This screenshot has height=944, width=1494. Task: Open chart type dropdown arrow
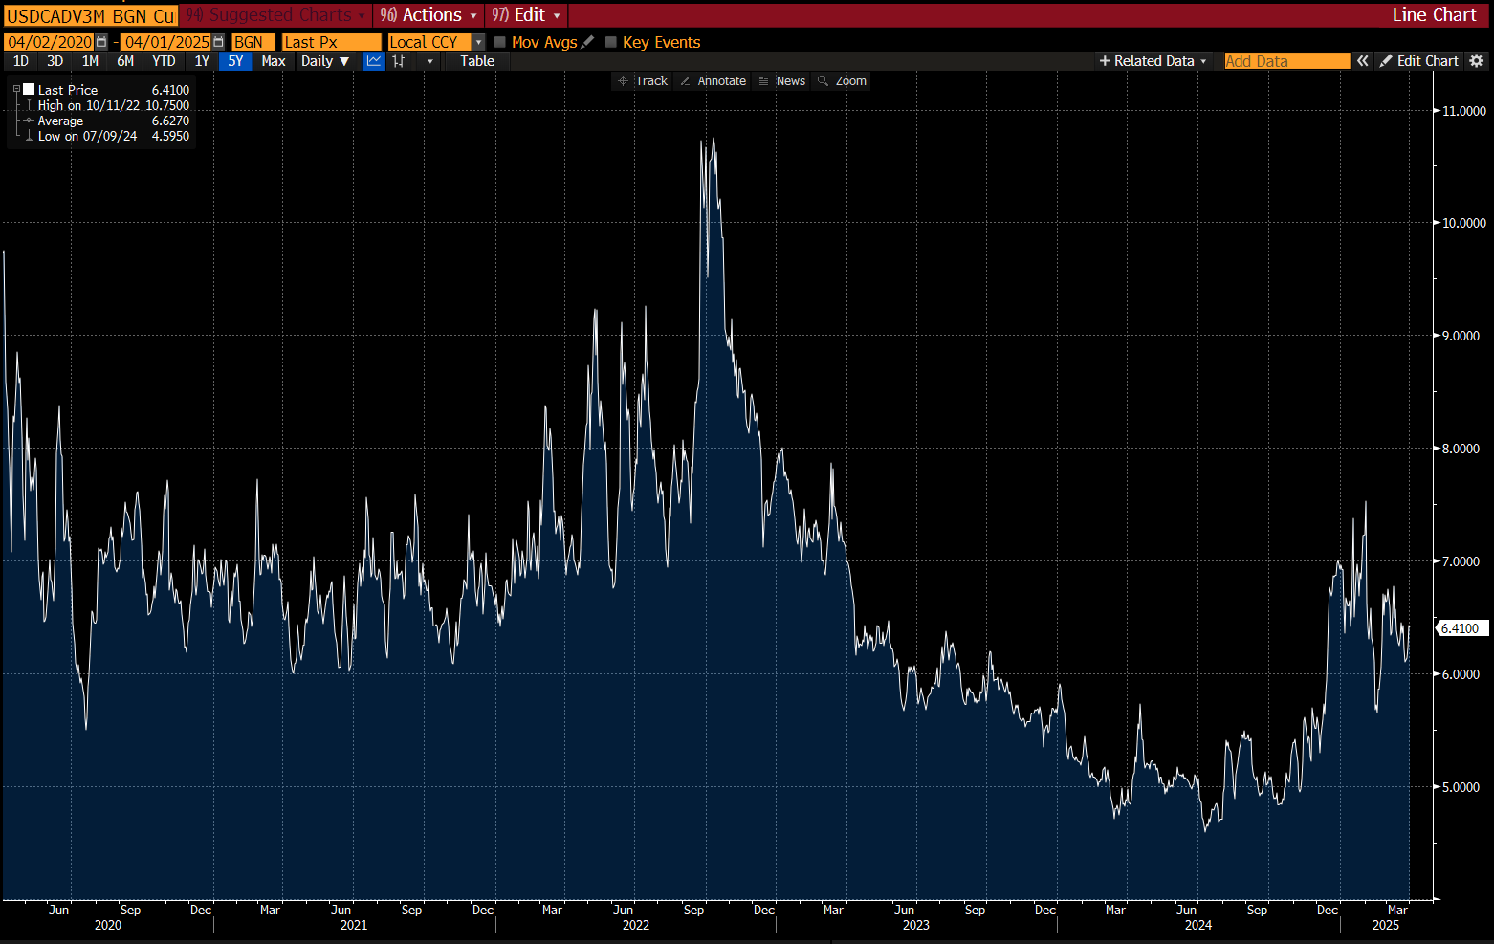(430, 61)
